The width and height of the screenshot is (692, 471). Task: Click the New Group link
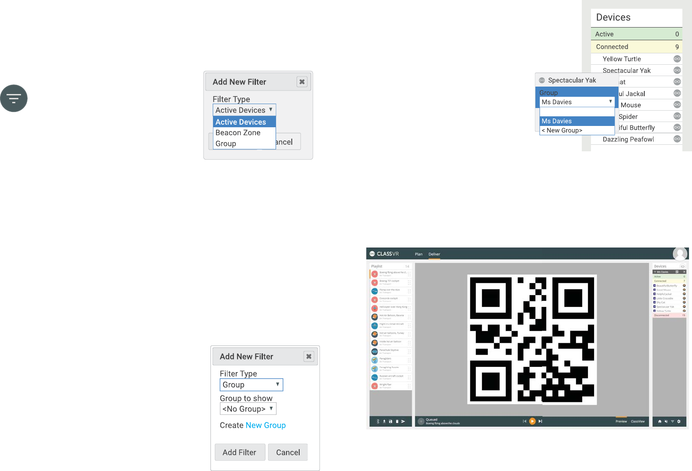point(266,425)
